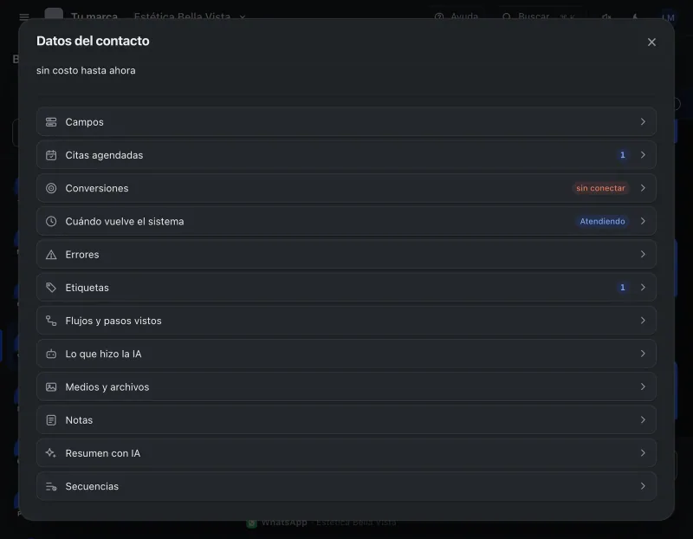Image resolution: width=693 pixels, height=539 pixels.
Task: Click the Notas document icon
Action: [51, 420]
